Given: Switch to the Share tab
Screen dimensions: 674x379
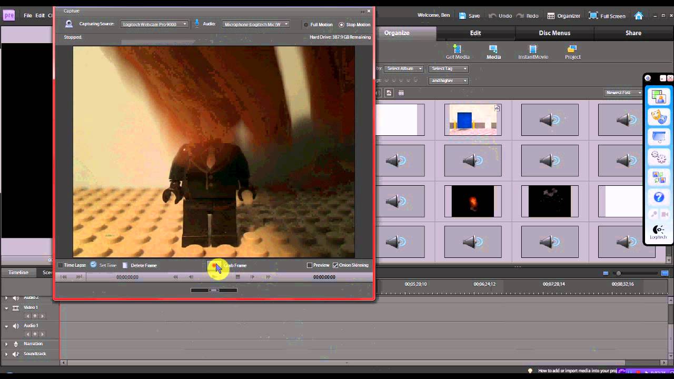Looking at the screenshot, I should (x=633, y=33).
